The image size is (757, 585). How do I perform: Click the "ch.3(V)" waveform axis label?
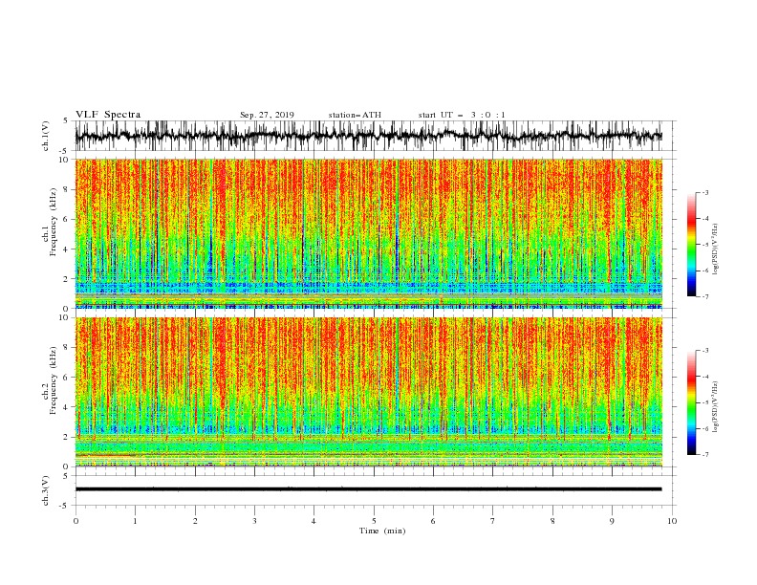click(46, 490)
